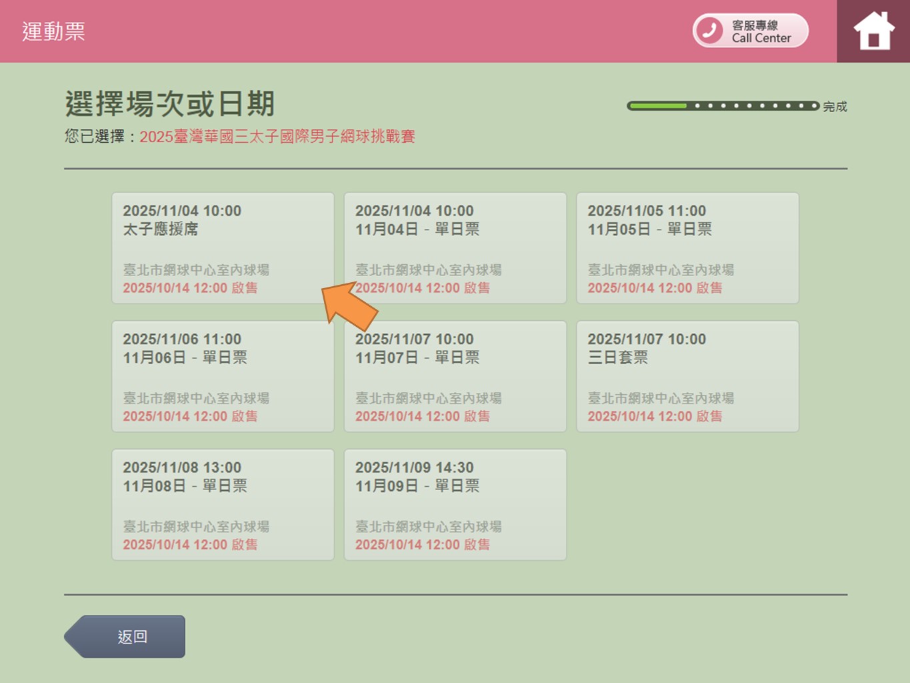The height and width of the screenshot is (683, 910).
Task: Choose the 11月07日 單日票 session
Action: pyautogui.click(x=455, y=376)
